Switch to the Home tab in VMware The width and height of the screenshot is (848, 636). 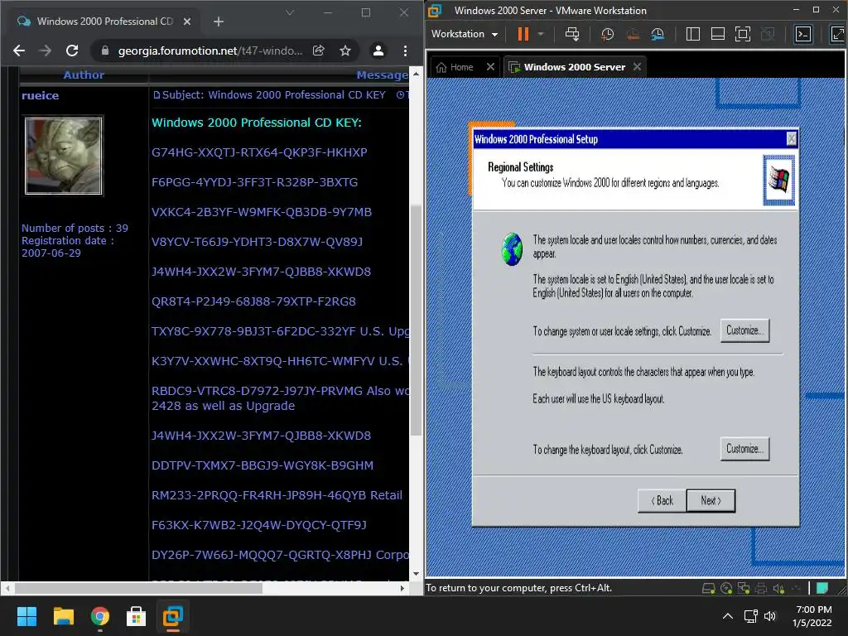click(x=455, y=67)
